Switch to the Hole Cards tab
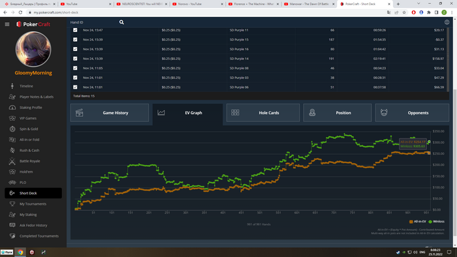Screen dimensions: 457x257 (x=263, y=113)
